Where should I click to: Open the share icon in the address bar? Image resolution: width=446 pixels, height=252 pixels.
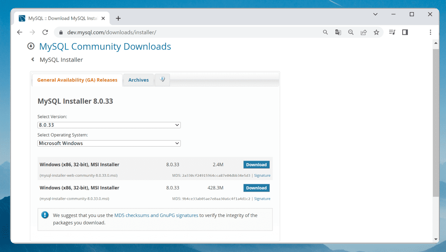(x=363, y=32)
